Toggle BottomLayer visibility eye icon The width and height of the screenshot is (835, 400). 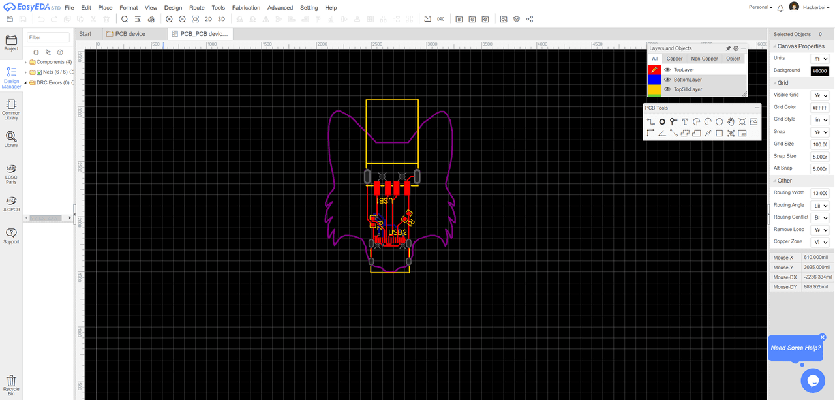[667, 80]
